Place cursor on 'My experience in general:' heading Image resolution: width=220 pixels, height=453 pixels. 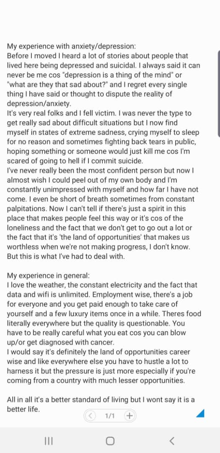click(49, 275)
